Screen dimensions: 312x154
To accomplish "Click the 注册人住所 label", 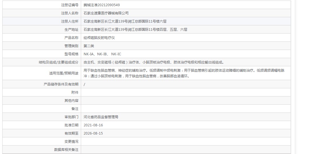I will [70, 21].
